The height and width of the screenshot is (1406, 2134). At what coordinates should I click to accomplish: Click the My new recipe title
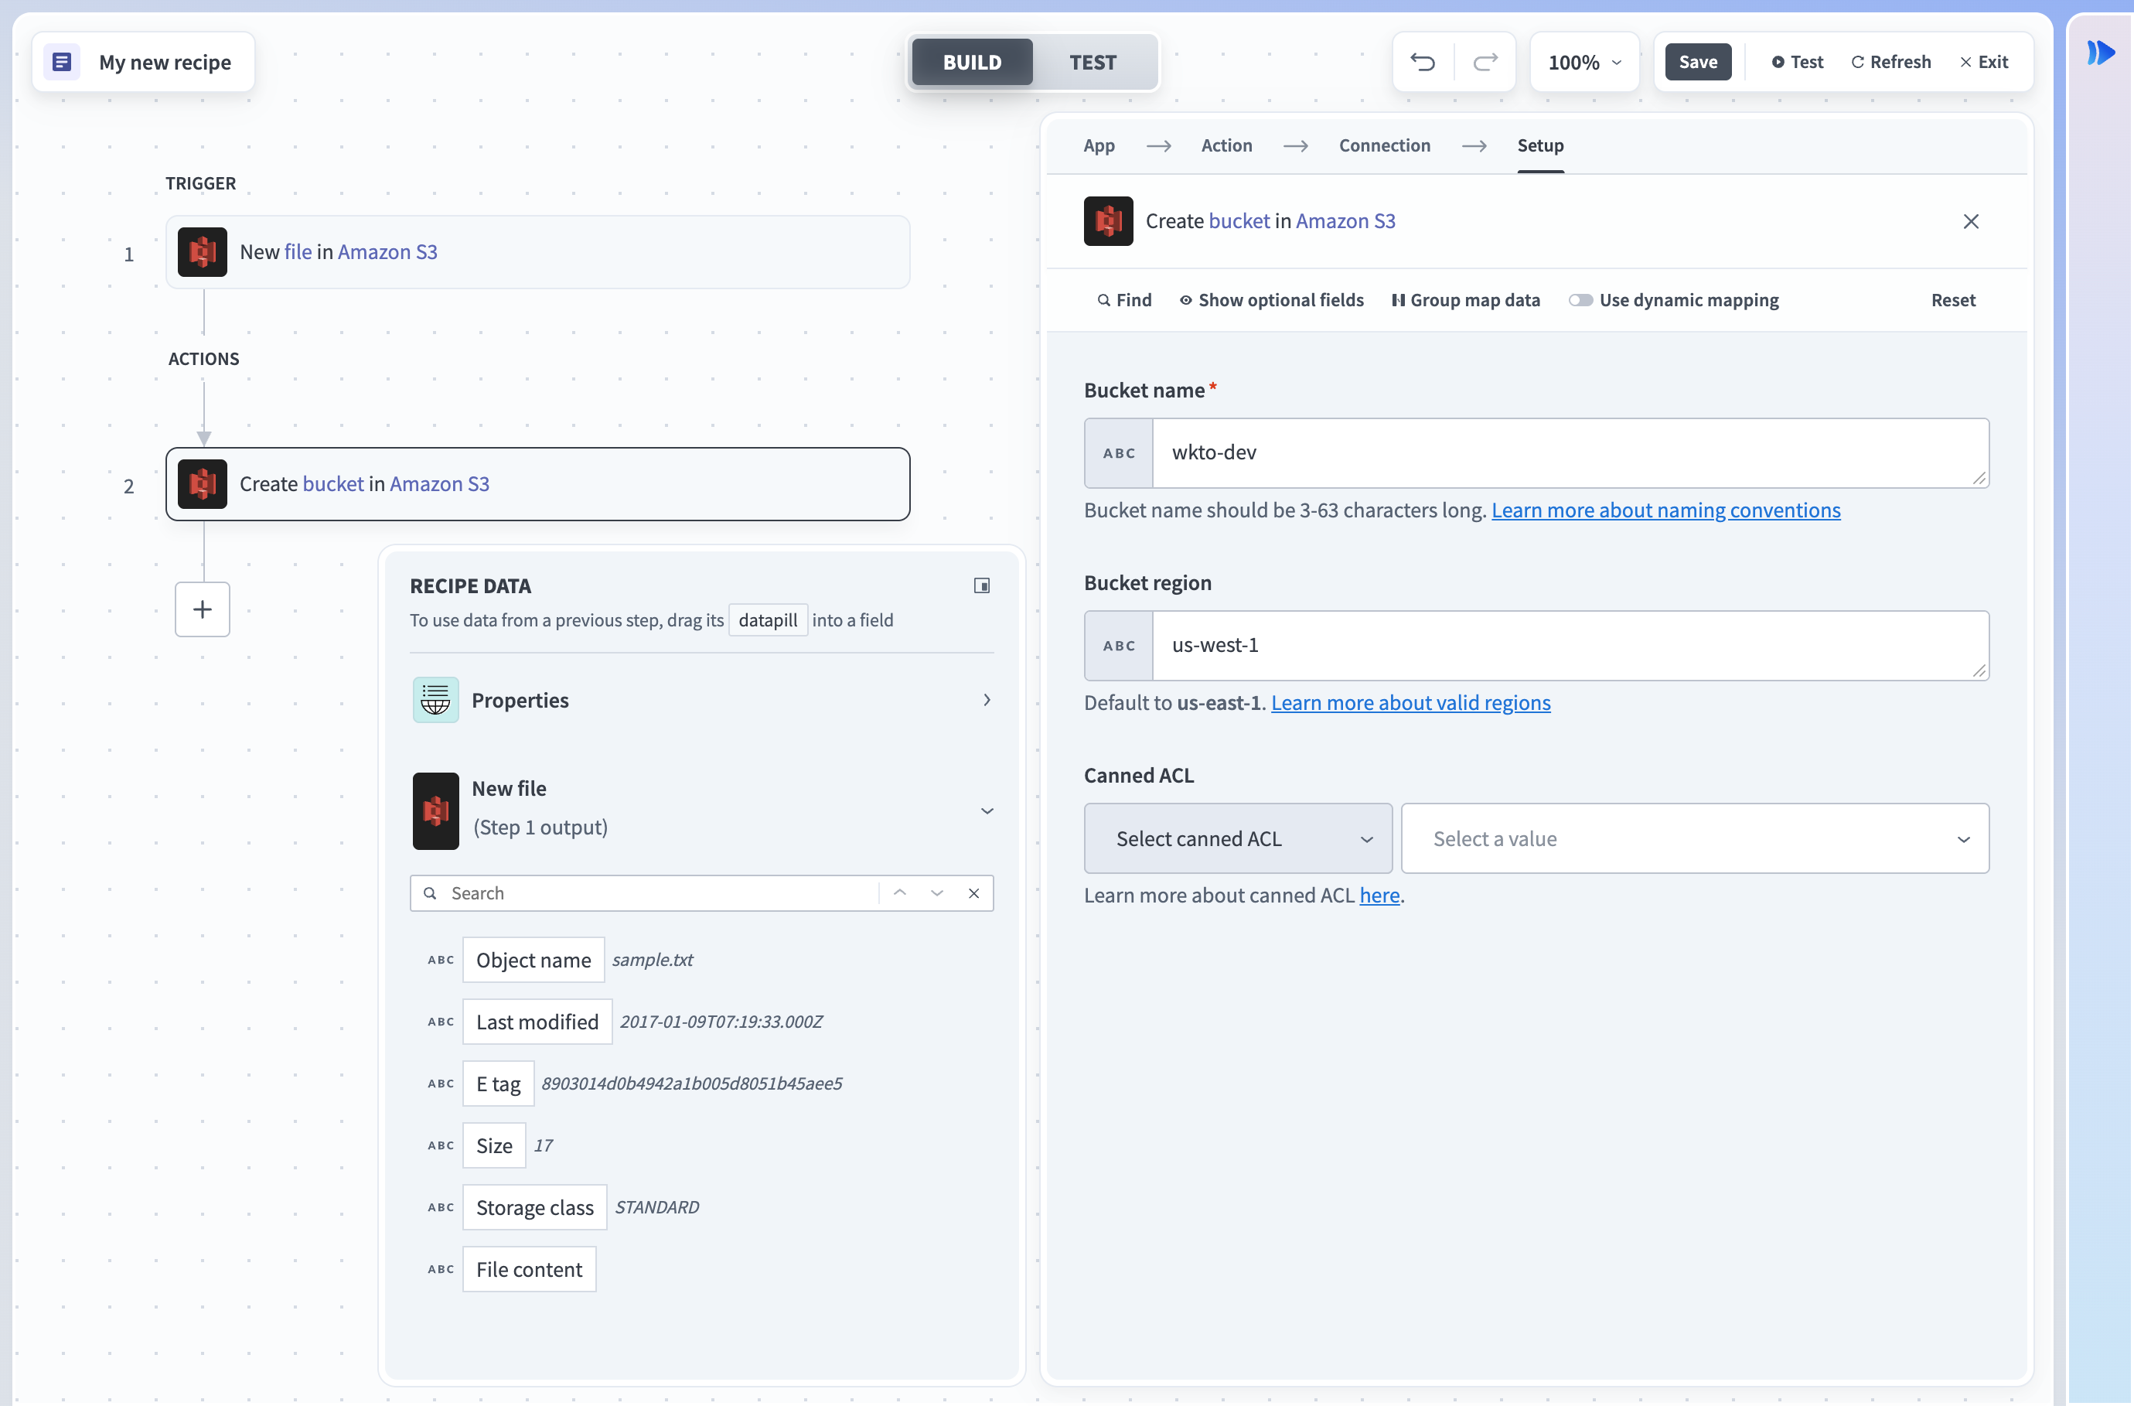click(x=165, y=62)
